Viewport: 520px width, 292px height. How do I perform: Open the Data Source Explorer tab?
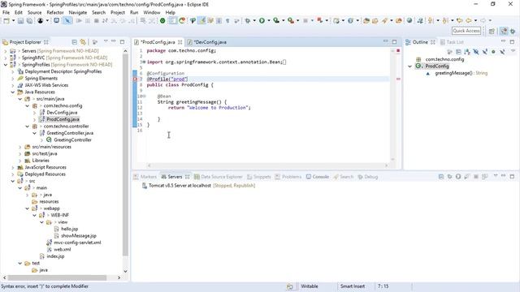point(219,177)
